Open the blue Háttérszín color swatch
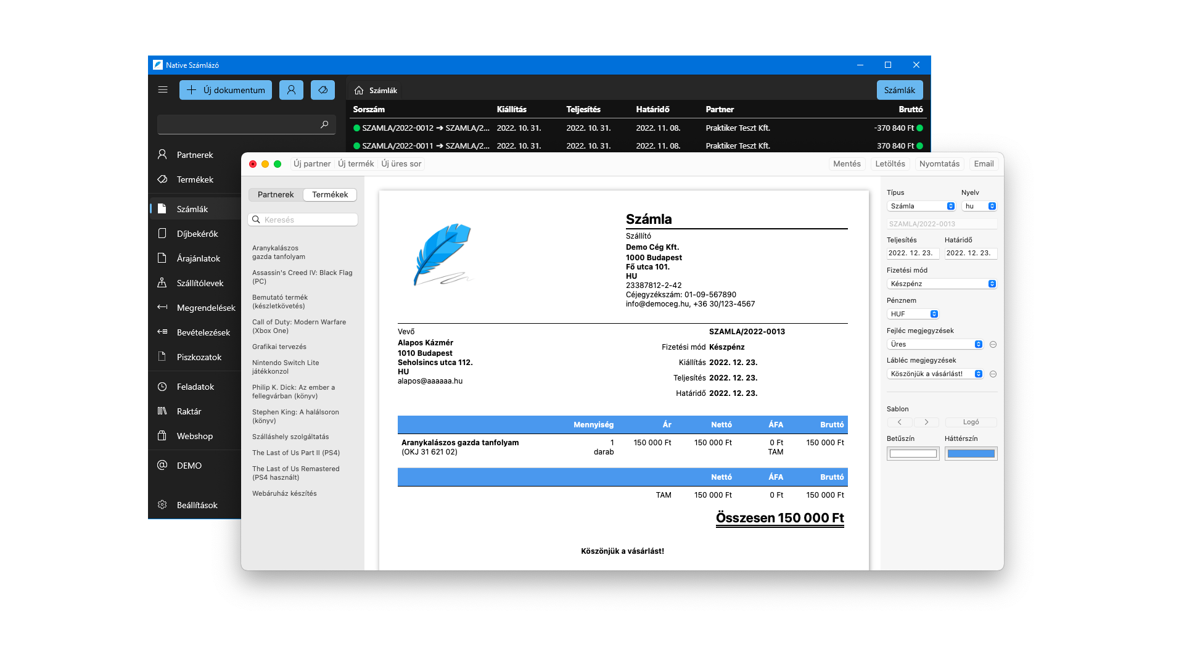 click(971, 454)
